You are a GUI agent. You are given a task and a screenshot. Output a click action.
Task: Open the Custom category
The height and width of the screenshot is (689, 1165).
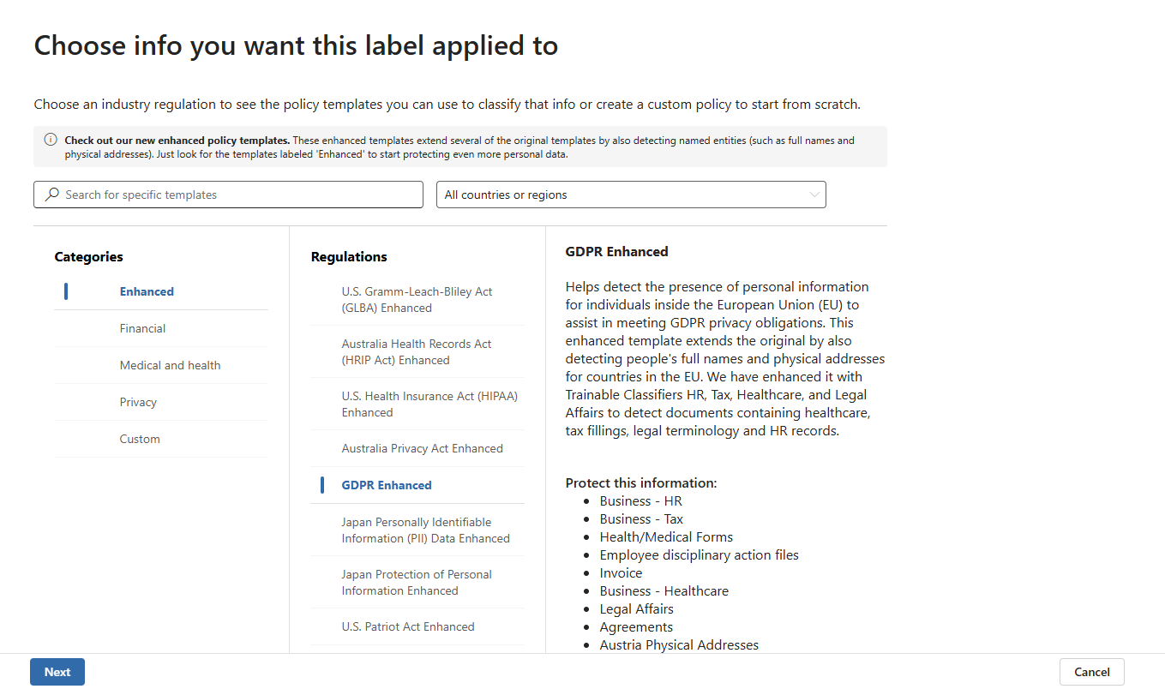(x=140, y=439)
